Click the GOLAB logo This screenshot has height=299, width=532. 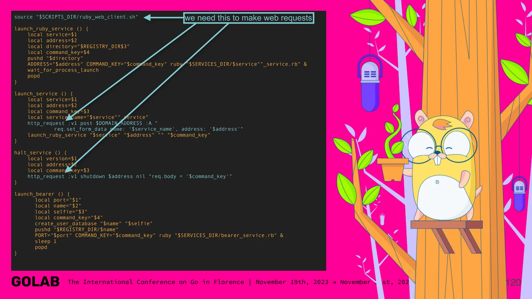(36, 282)
